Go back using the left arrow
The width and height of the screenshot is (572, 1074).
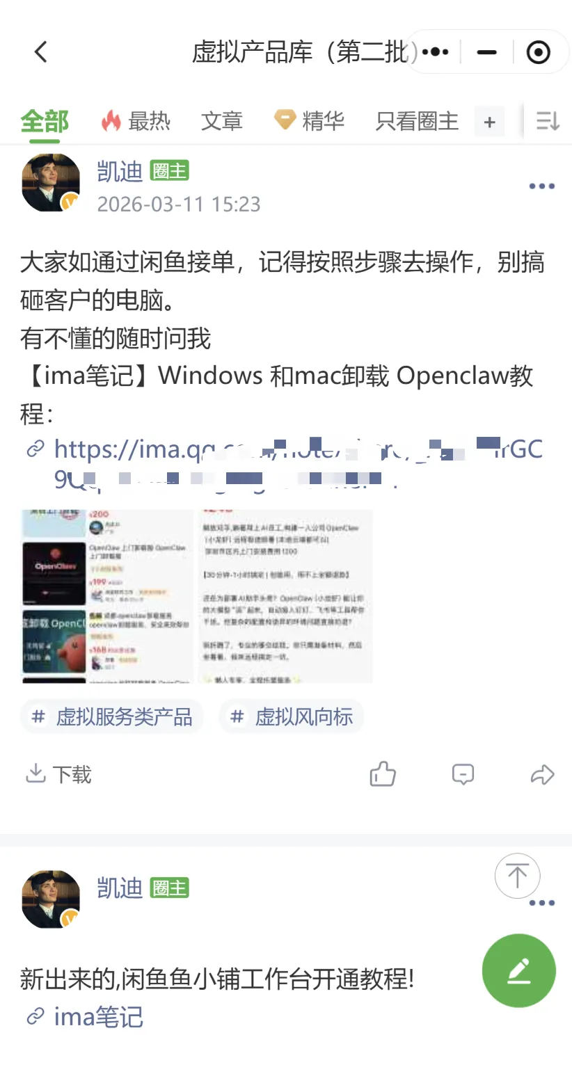[41, 51]
